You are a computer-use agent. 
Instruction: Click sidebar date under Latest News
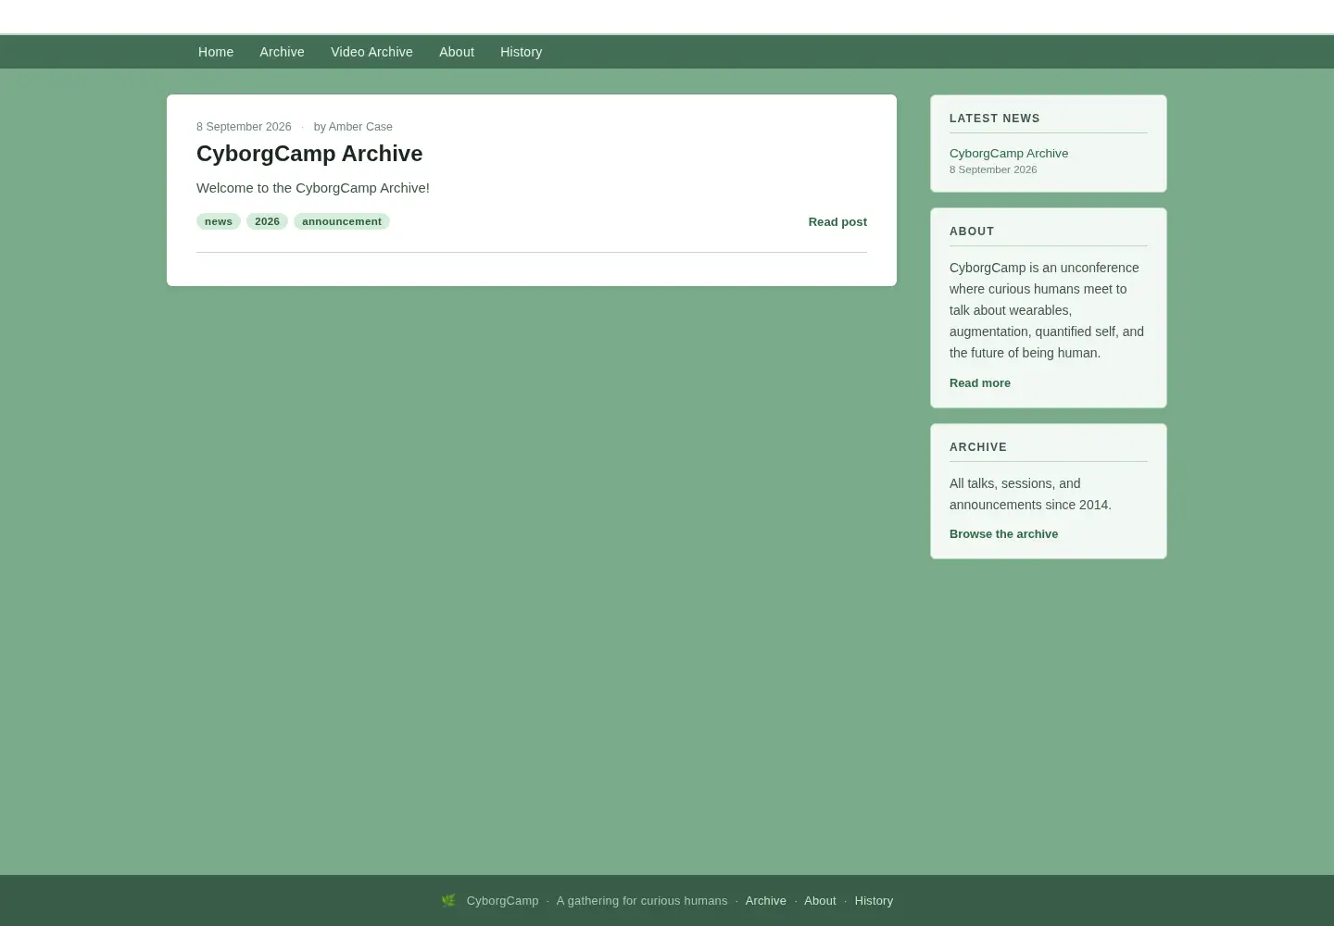point(993,169)
